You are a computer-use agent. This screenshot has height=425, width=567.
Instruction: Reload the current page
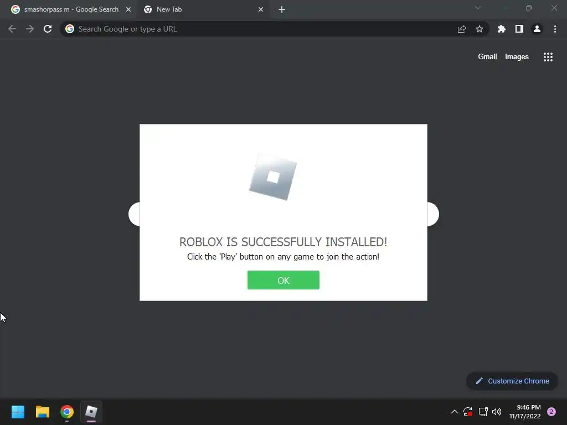pos(48,29)
